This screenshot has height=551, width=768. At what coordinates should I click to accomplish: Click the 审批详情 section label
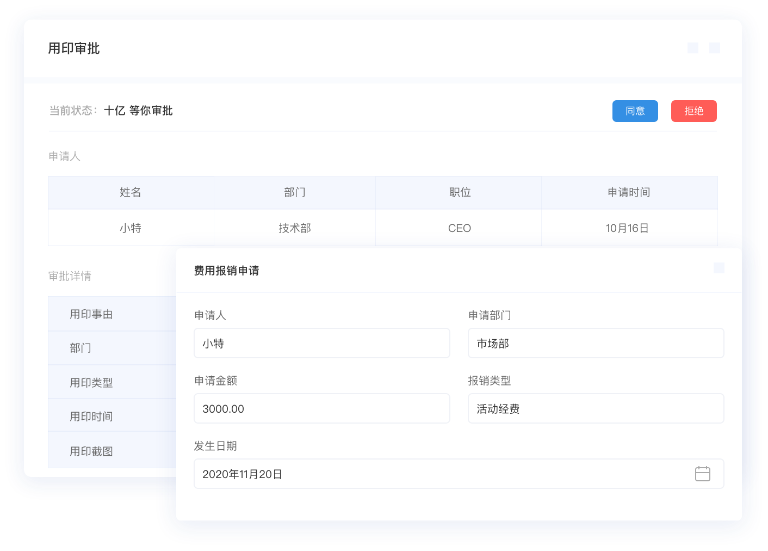70,276
